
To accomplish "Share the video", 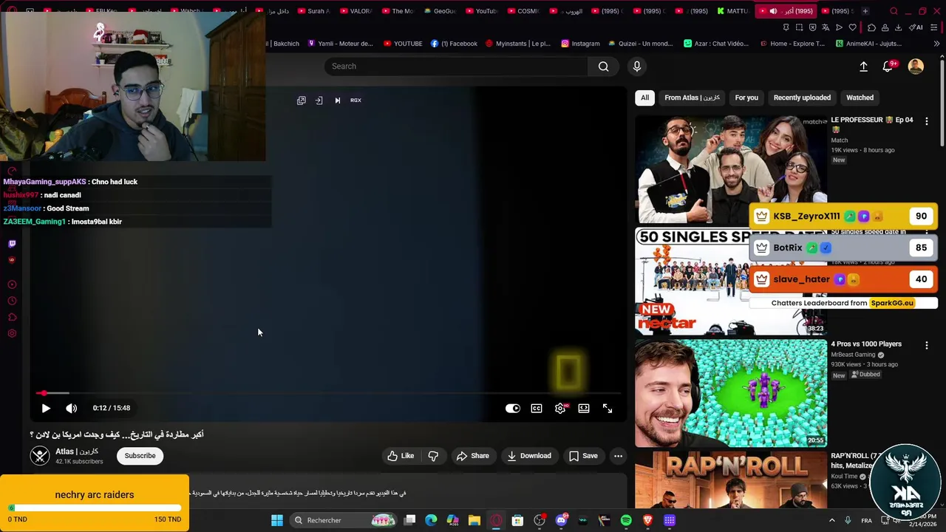I will pyautogui.click(x=472, y=456).
